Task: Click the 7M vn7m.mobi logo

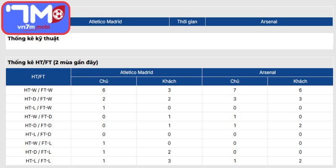Action: [36, 18]
